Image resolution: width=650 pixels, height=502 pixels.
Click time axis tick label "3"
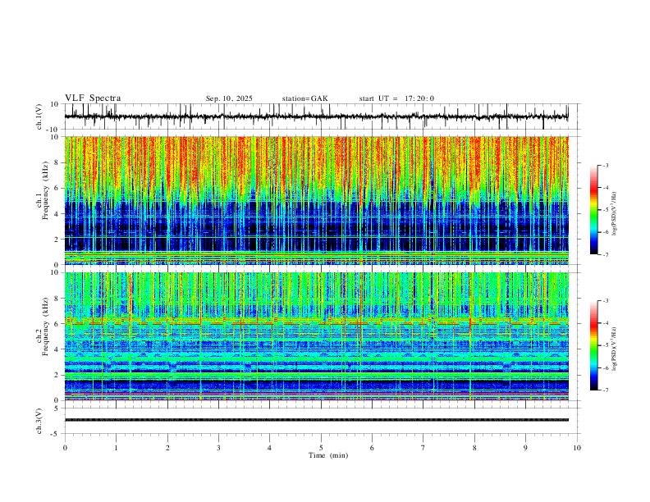click(x=218, y=448)
